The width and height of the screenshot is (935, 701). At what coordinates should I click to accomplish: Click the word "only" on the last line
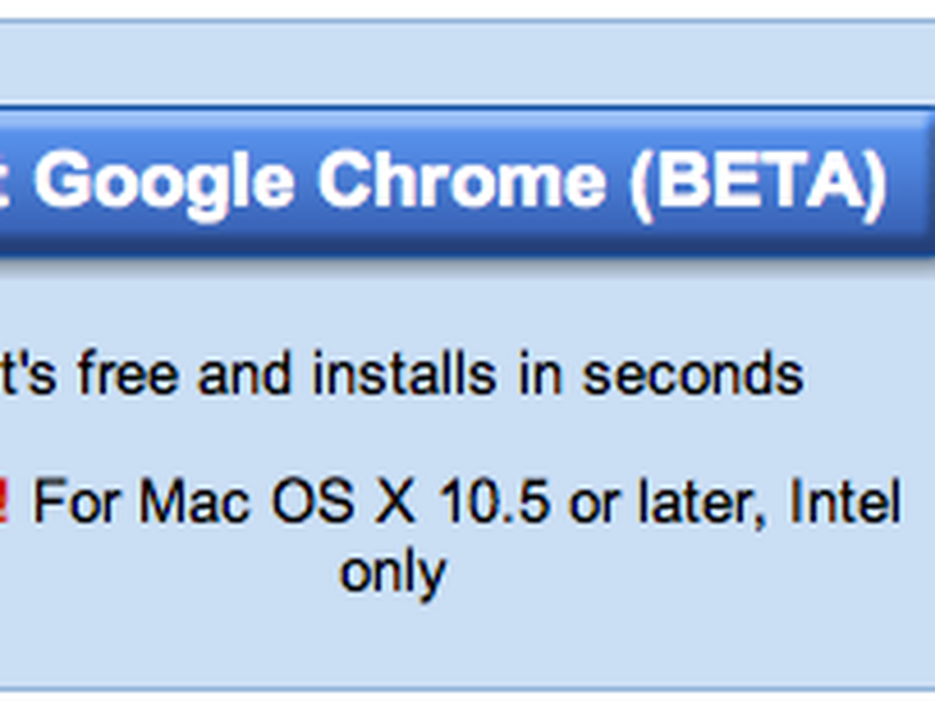pyautogui.click(x=393, y=572)
